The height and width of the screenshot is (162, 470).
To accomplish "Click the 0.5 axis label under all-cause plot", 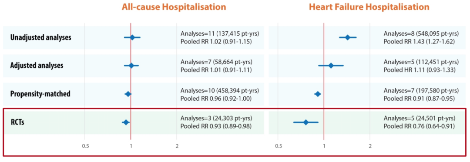I will click(85, 146).
